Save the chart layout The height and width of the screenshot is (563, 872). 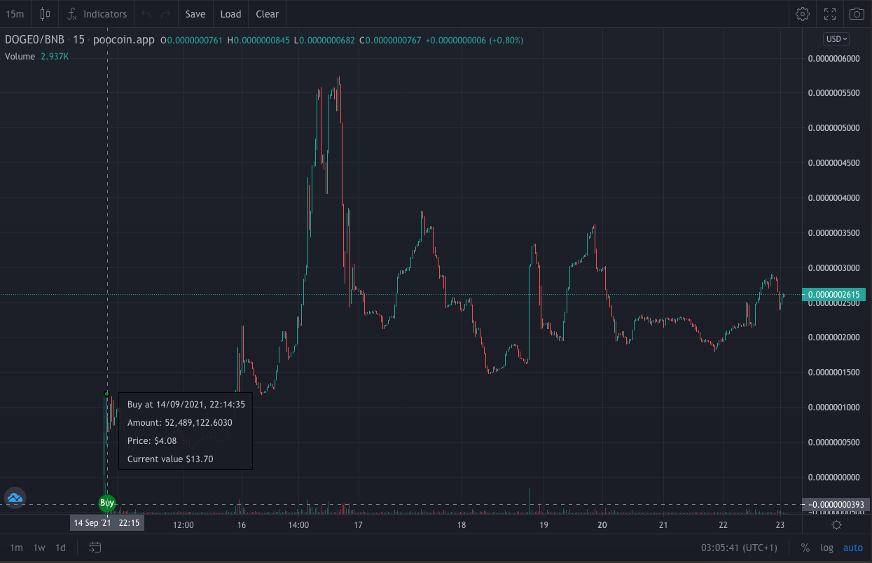195,14
